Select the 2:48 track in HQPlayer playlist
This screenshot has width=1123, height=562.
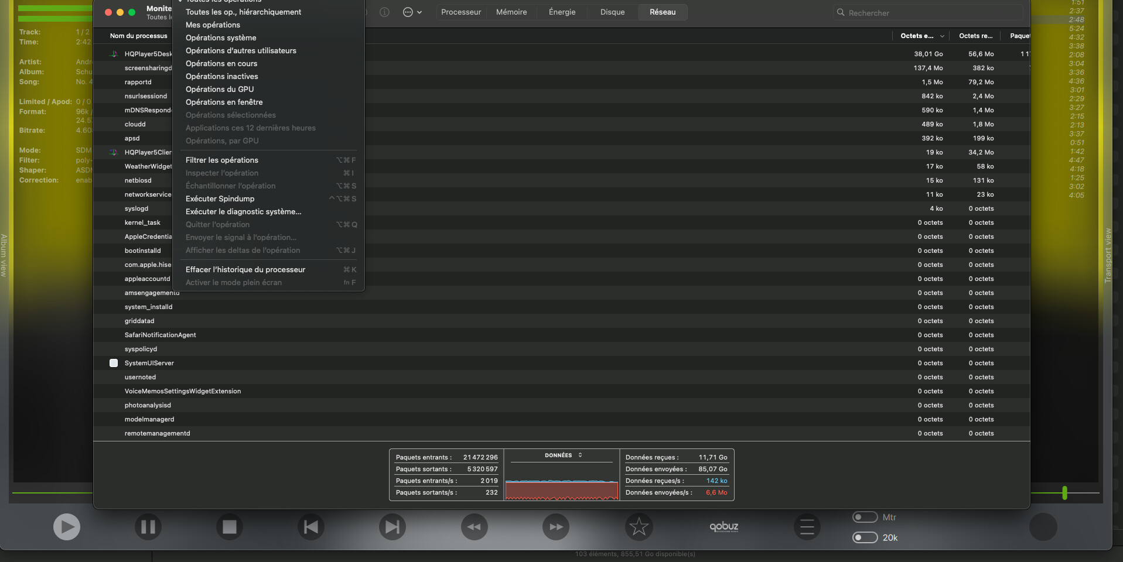pos(1076,19)
